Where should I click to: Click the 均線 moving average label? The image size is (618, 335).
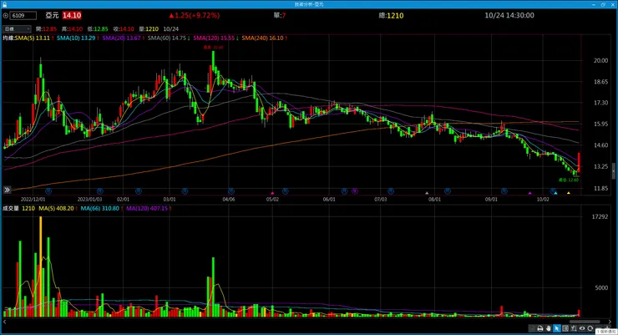(8, 38)
